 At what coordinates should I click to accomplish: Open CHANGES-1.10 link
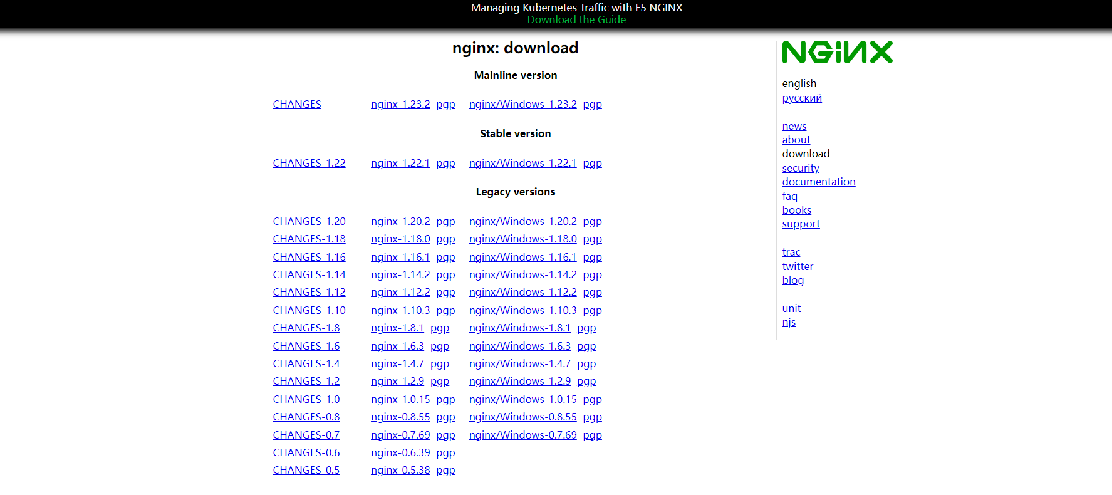coord(309,310)
